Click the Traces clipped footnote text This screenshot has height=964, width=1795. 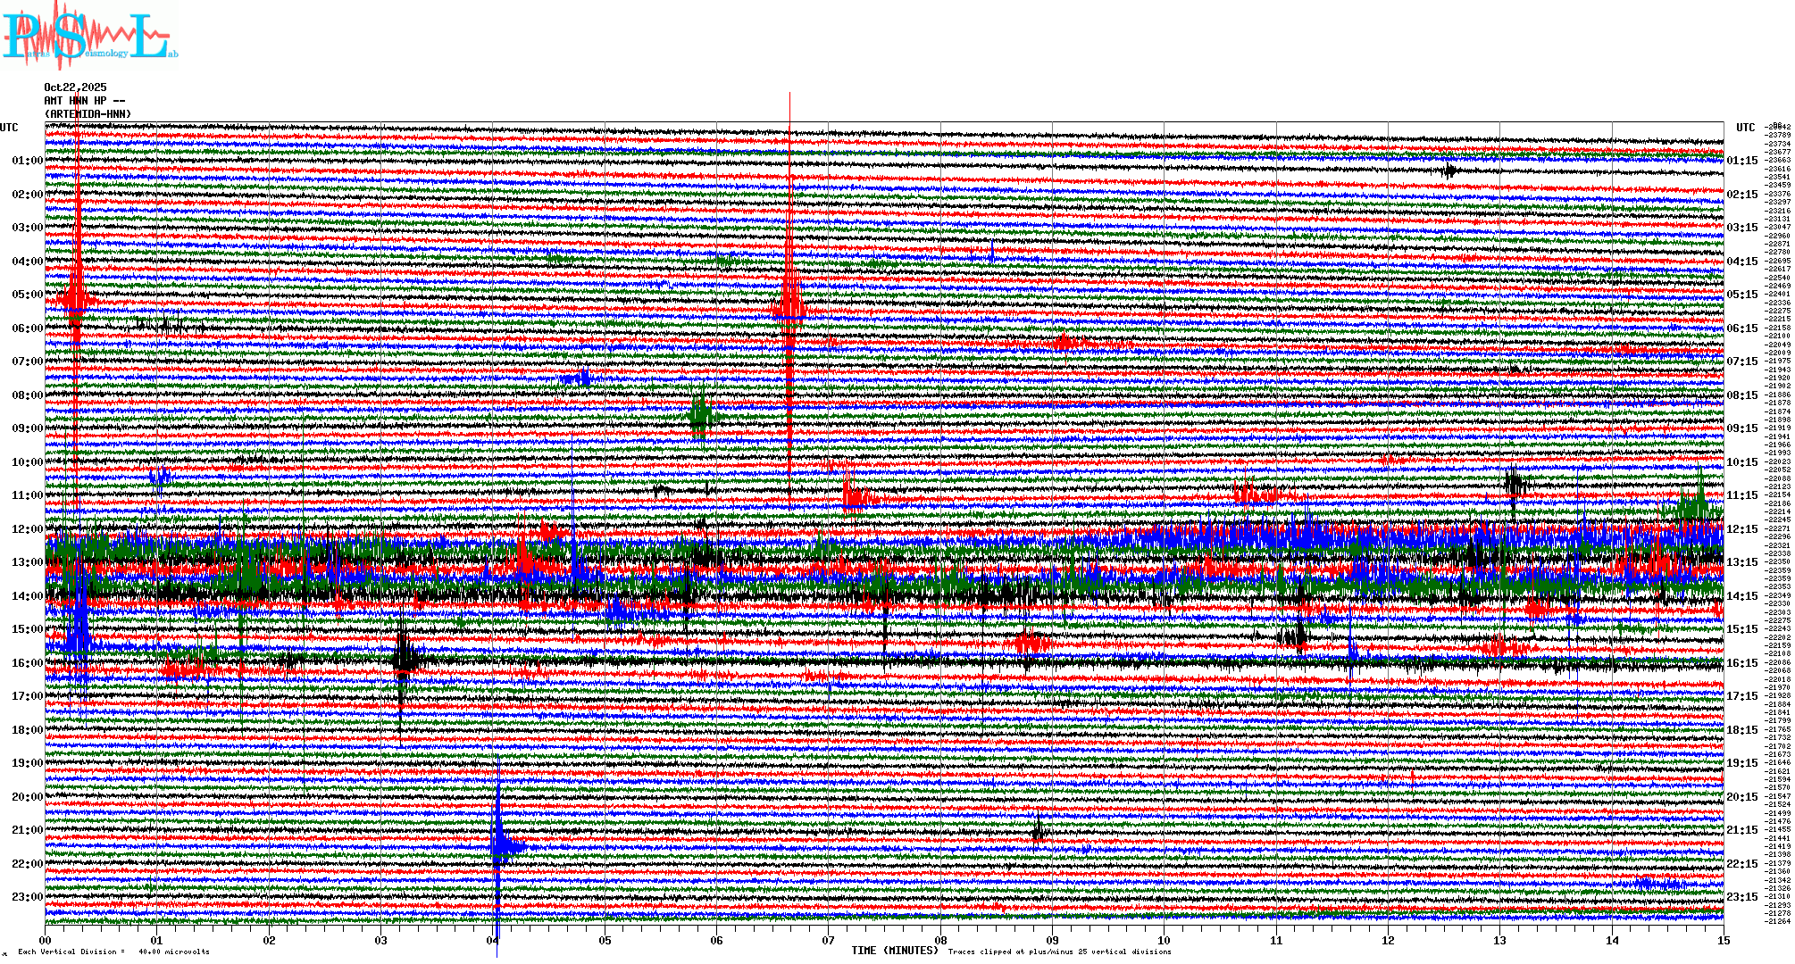pyautogui.click(x=1058, y=952)
